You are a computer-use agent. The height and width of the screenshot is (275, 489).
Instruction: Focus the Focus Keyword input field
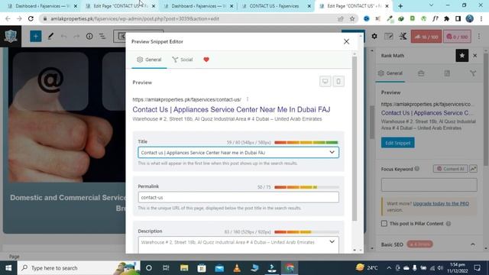(x=429, y=185)
